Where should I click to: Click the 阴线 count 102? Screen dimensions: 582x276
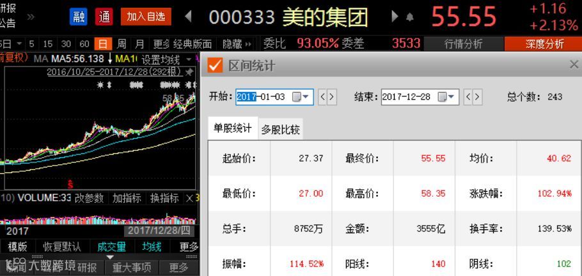[564, 264]
